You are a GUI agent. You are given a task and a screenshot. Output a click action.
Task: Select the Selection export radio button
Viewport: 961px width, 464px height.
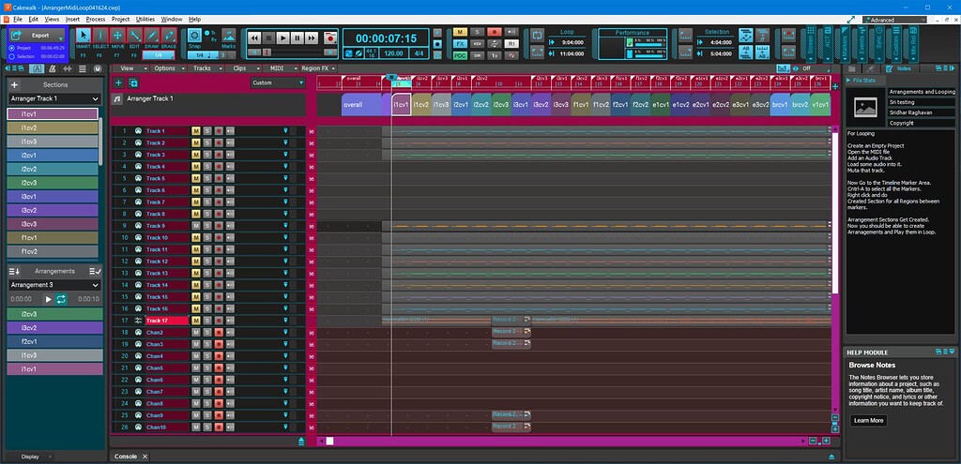tap(11, 56)
